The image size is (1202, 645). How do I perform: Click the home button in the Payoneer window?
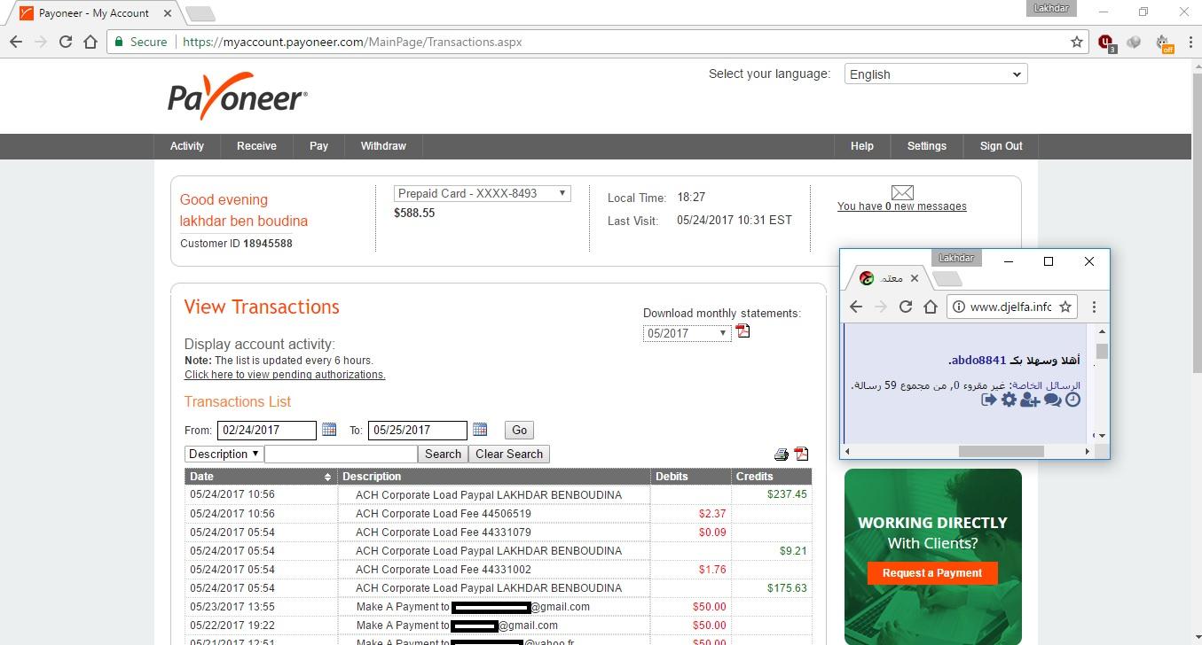(90, 42)
